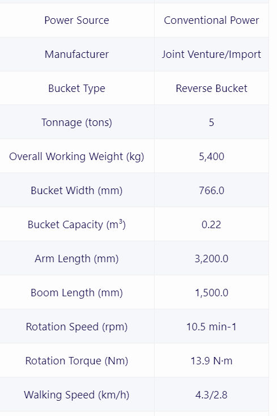Click the Power Source label cell
Screen dimensions: 277x416
point(76,20)
